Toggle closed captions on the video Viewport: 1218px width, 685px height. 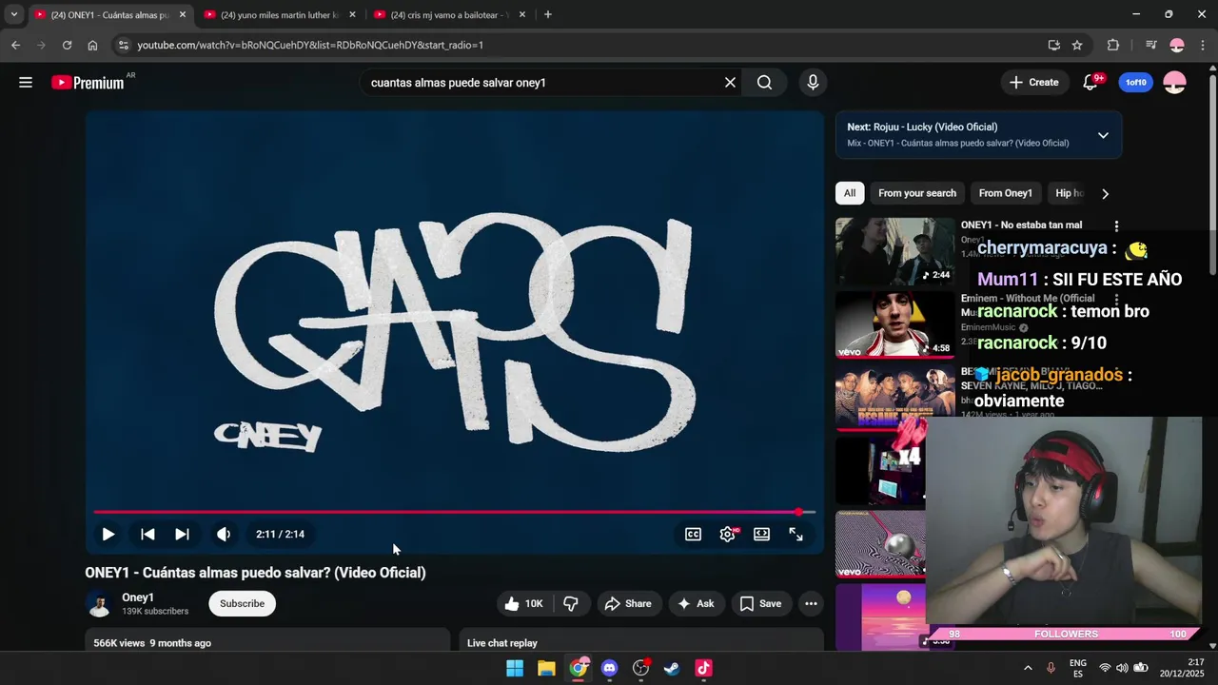click(694, 535)
